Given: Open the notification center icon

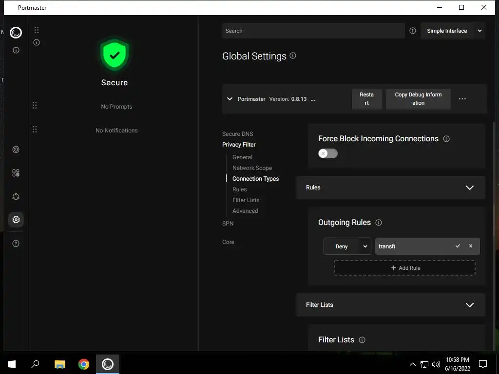Looking at the screenshot, I should click(x=483, y=364).
